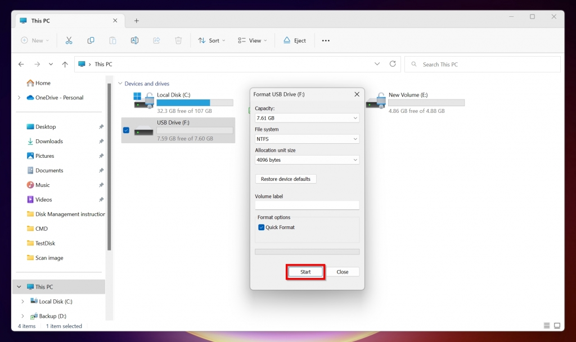The width and height of the screenshot is (576, 342).
Task: Click the Local Disk (C:) usage bar
Action: point(194,103)
